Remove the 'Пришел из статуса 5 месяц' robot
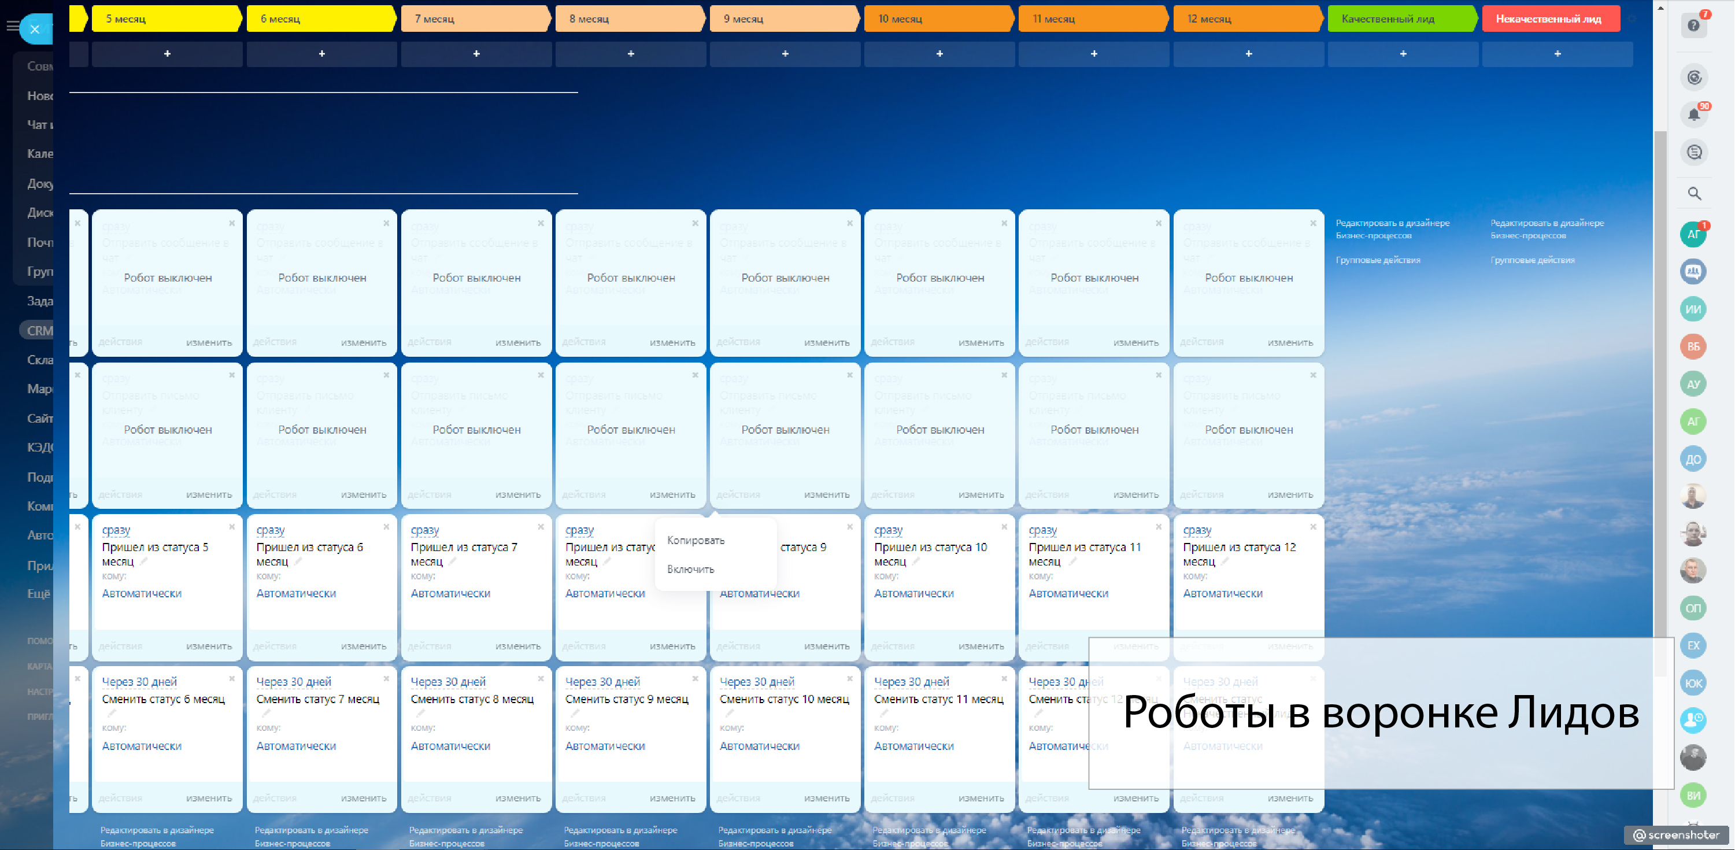Viewport: 1735px width, 850px height. (x=232, y=527)
